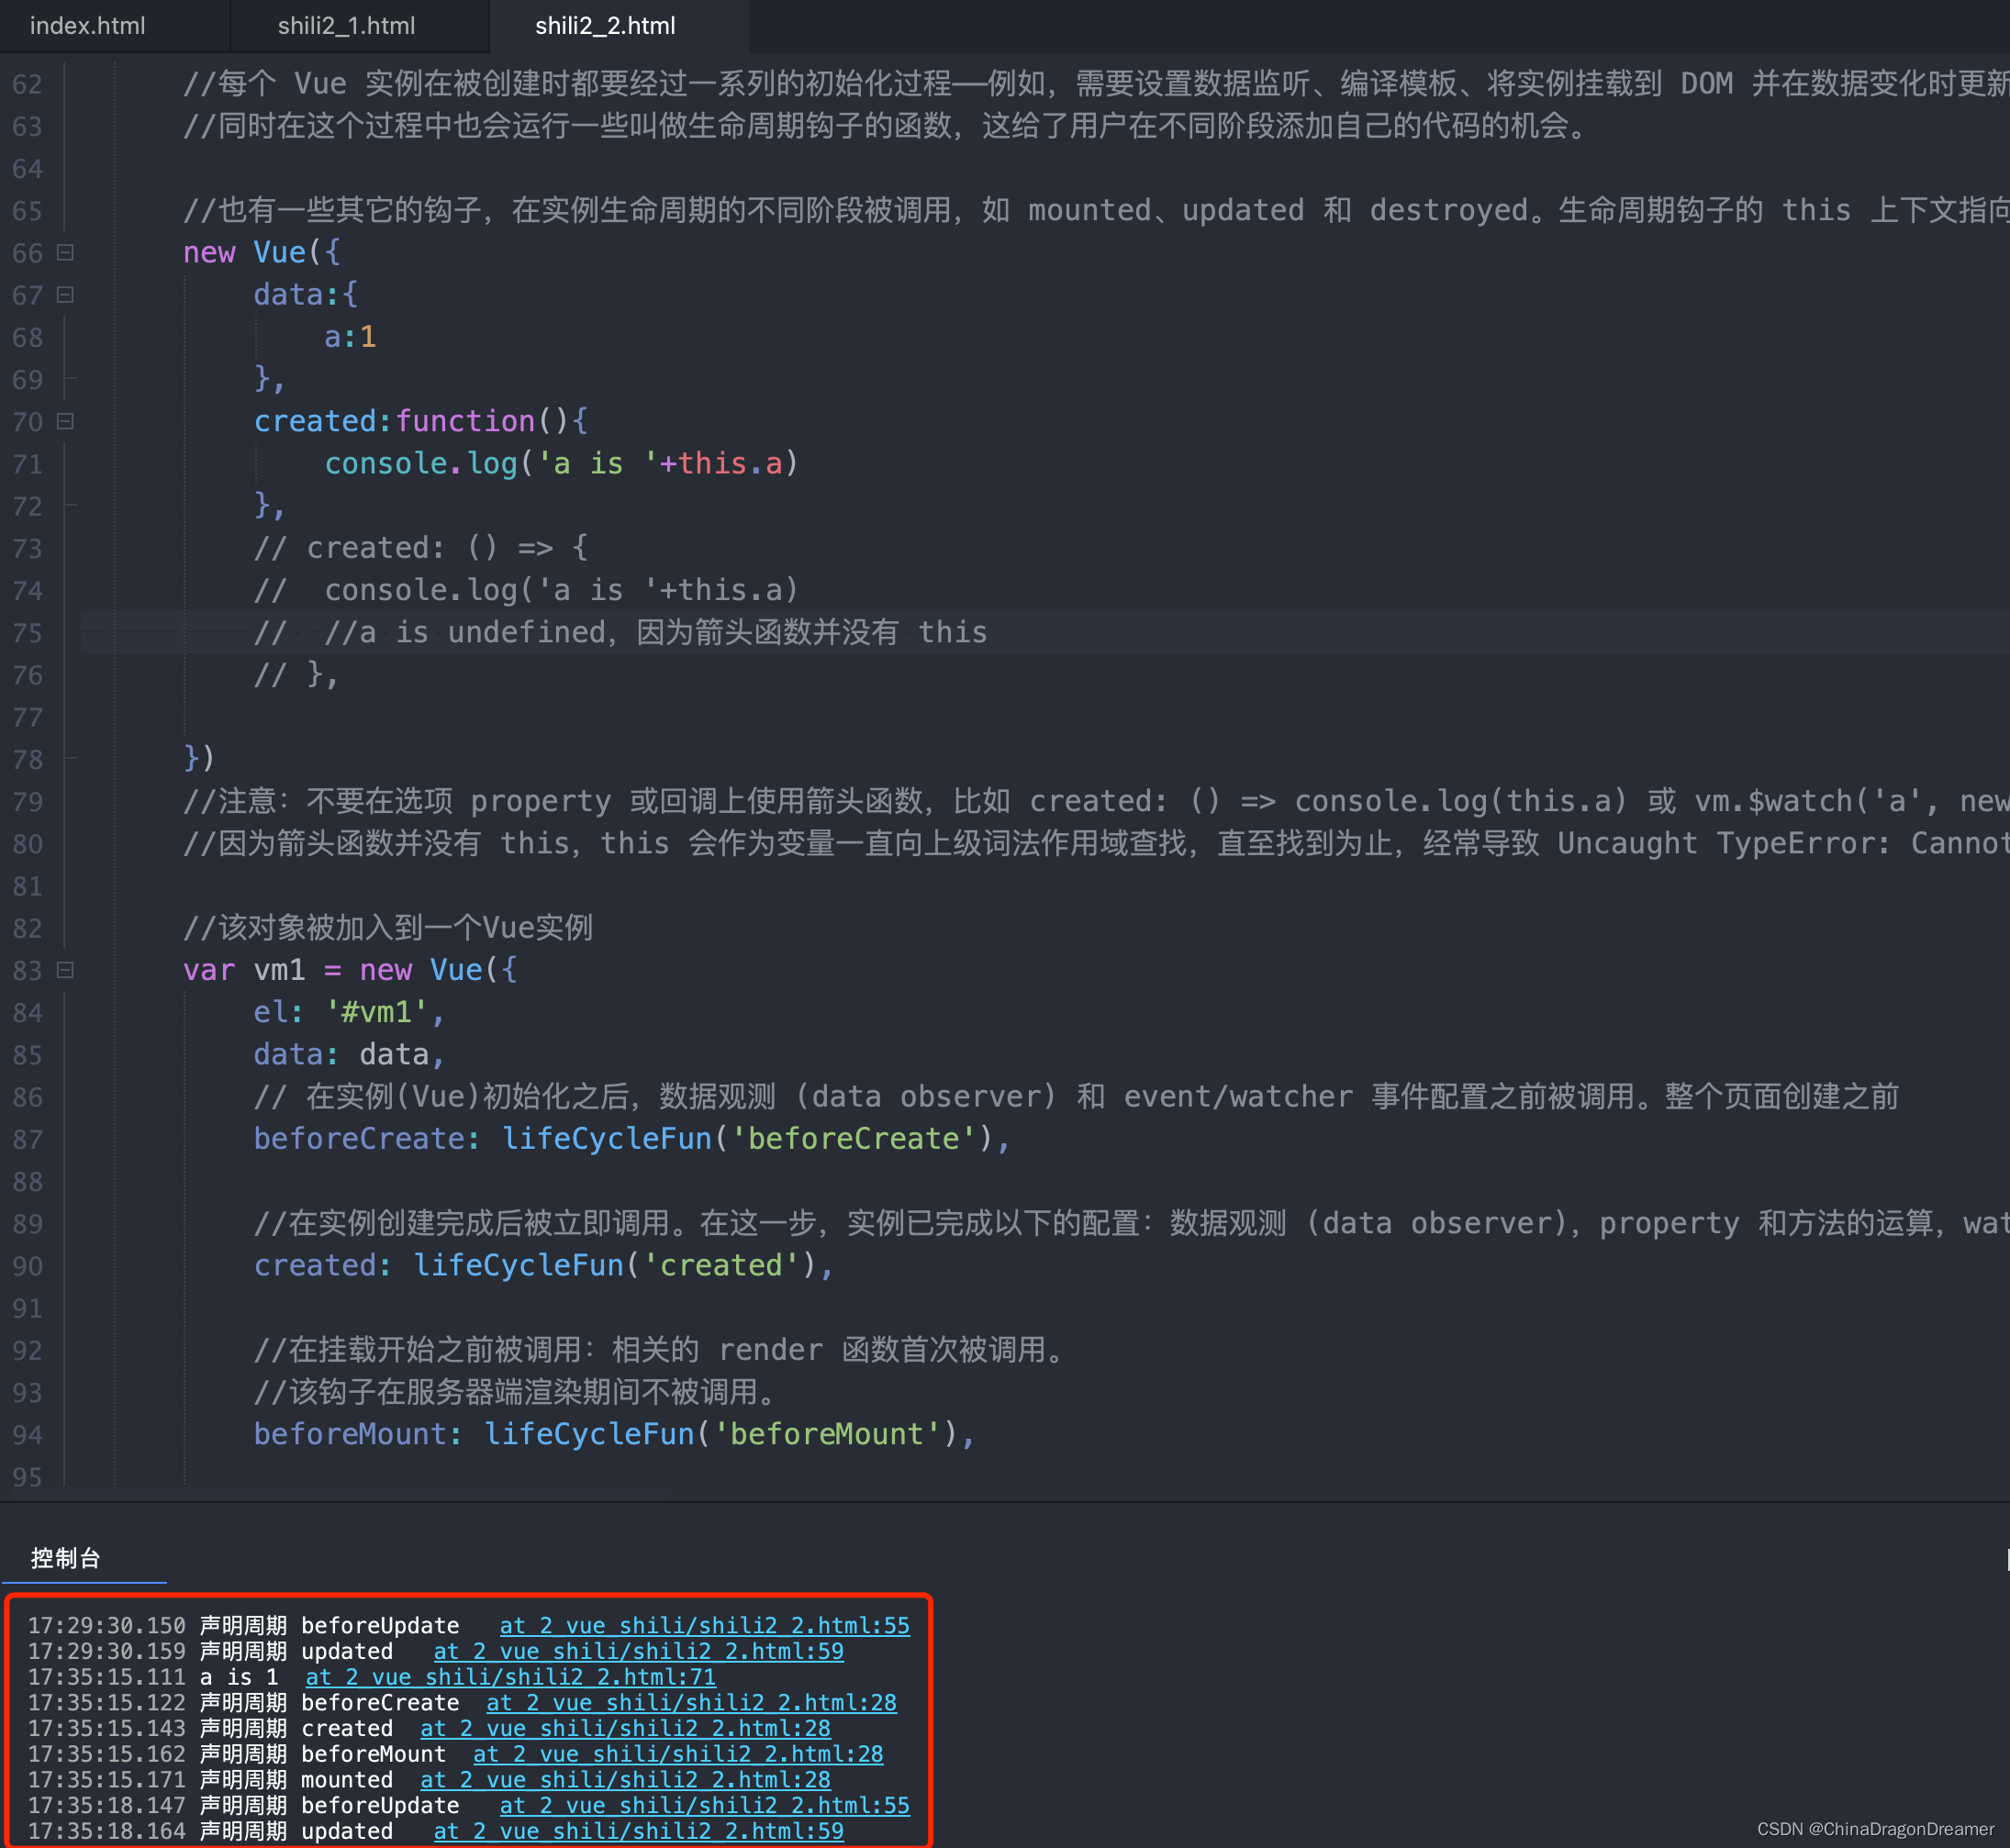Collapse the fold marker at line 66
2010x1848 pixels.
(65, 253)
